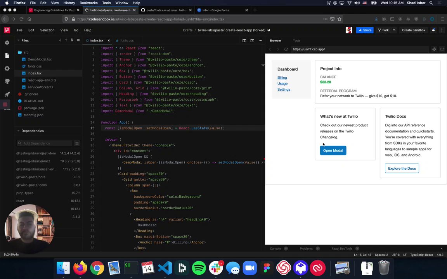Open the Problems tab at bottom
This screenshot has width=447, height=279.
306,248
